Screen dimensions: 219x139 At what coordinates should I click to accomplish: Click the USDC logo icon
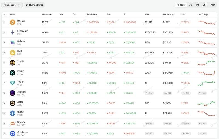(12, 113)
